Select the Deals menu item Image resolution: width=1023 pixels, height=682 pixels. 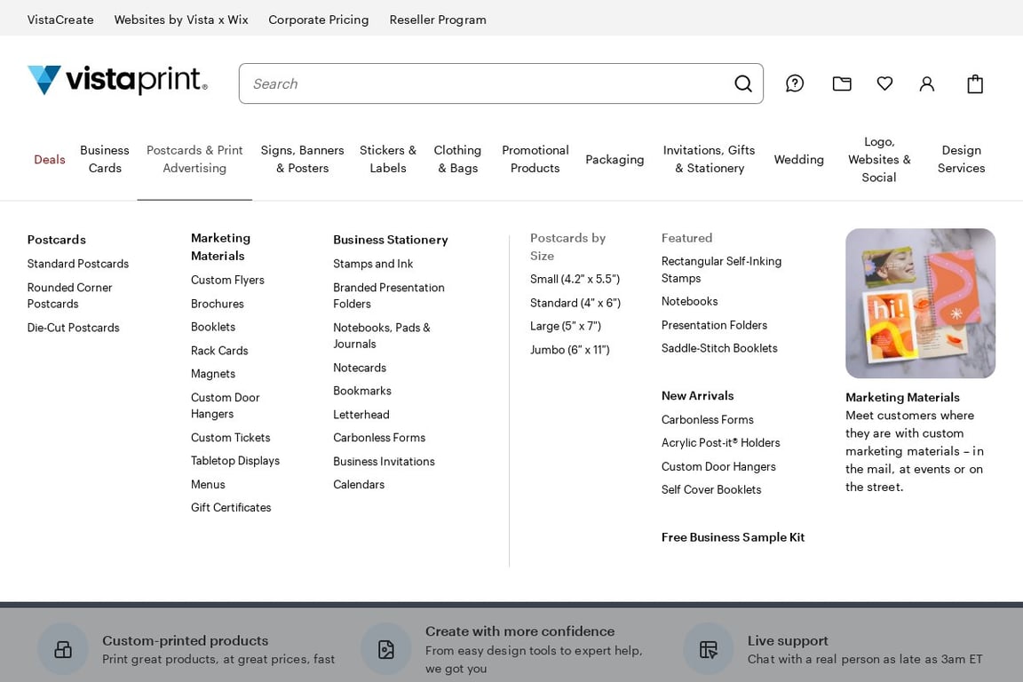tap(50, 159)
